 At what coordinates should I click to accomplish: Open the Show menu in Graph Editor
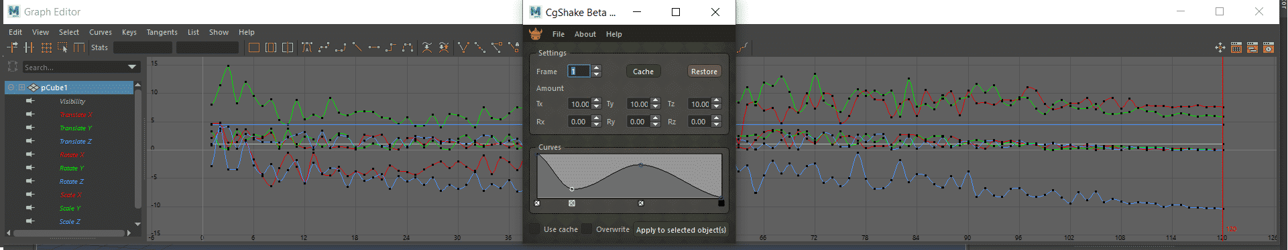[219, 32]
